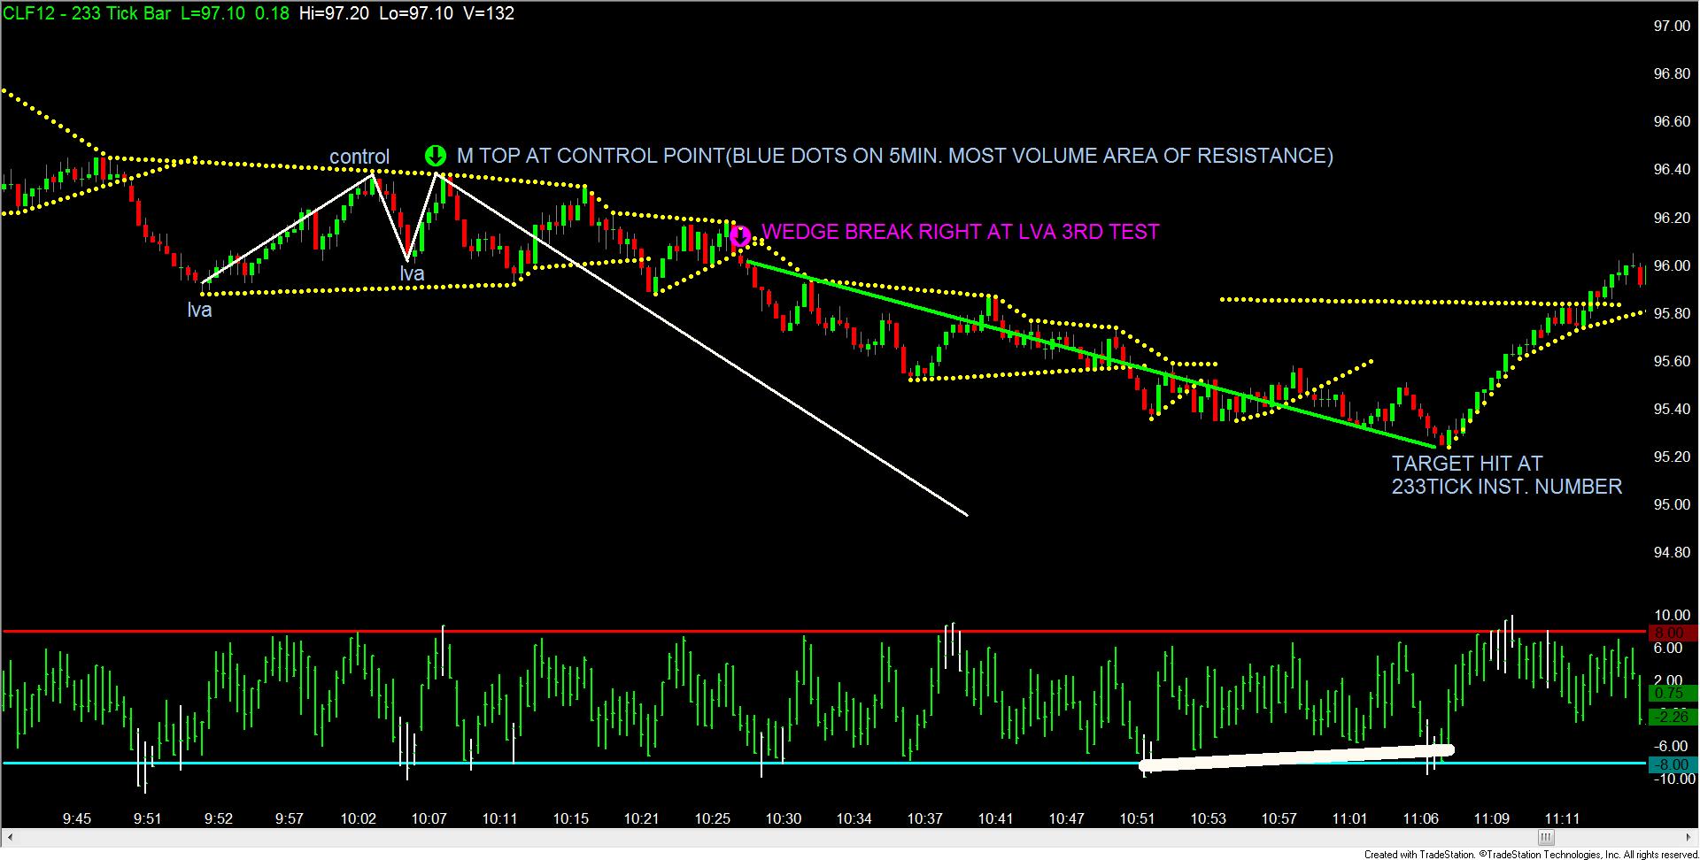
Task: Click the 94.80 price axis label
Action: [x=1672, y=552]
